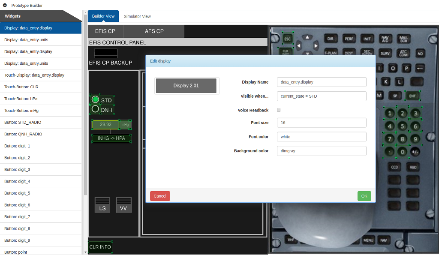Edit the Font size field
This screenshot has width=439, height=255.
pos(322,123)
